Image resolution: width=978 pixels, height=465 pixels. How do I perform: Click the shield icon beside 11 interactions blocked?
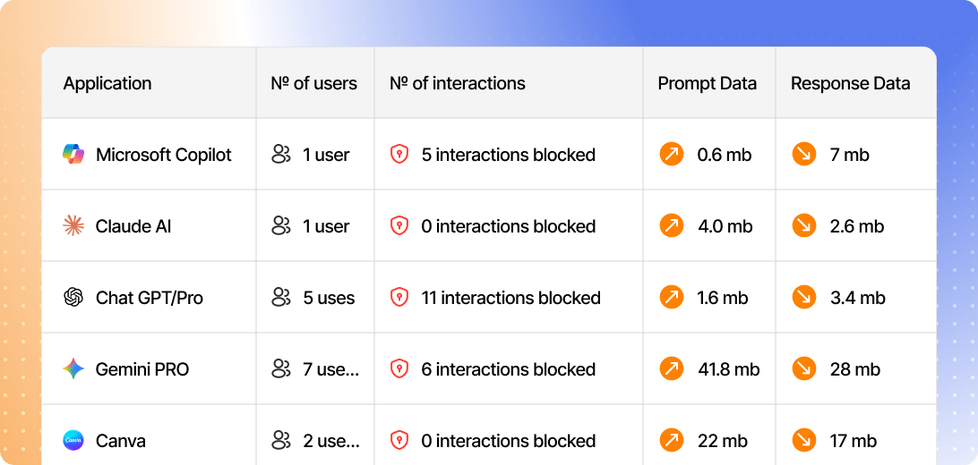point(399,298)
